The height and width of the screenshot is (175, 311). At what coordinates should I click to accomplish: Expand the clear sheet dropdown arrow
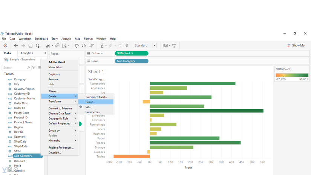(x=69, y=46)
